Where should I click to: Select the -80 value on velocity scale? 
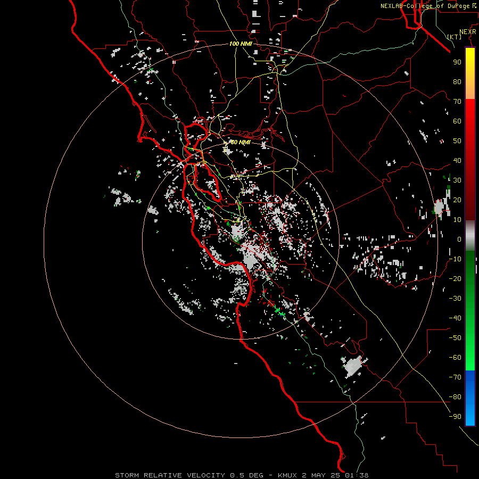455,397
